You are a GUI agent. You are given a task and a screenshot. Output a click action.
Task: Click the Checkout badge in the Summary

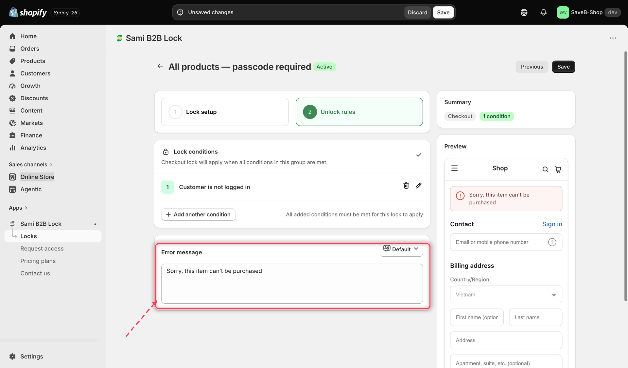pos(460,116)
